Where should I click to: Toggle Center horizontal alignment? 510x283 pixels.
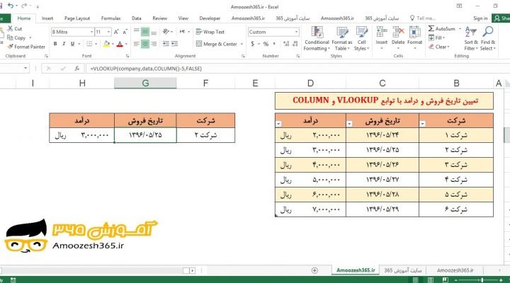pyautogui.click(x=145, y=44)
